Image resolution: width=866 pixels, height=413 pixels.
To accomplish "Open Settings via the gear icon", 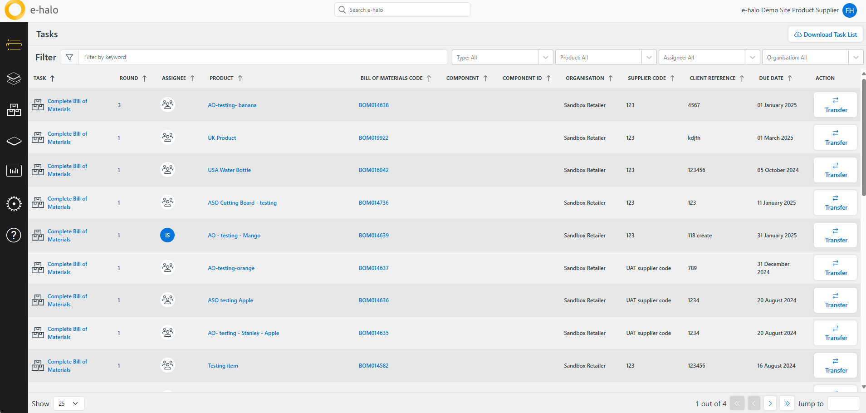I will 14,204.
